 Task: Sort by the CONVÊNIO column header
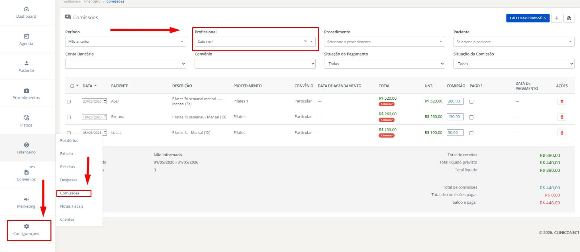(304, 86)
